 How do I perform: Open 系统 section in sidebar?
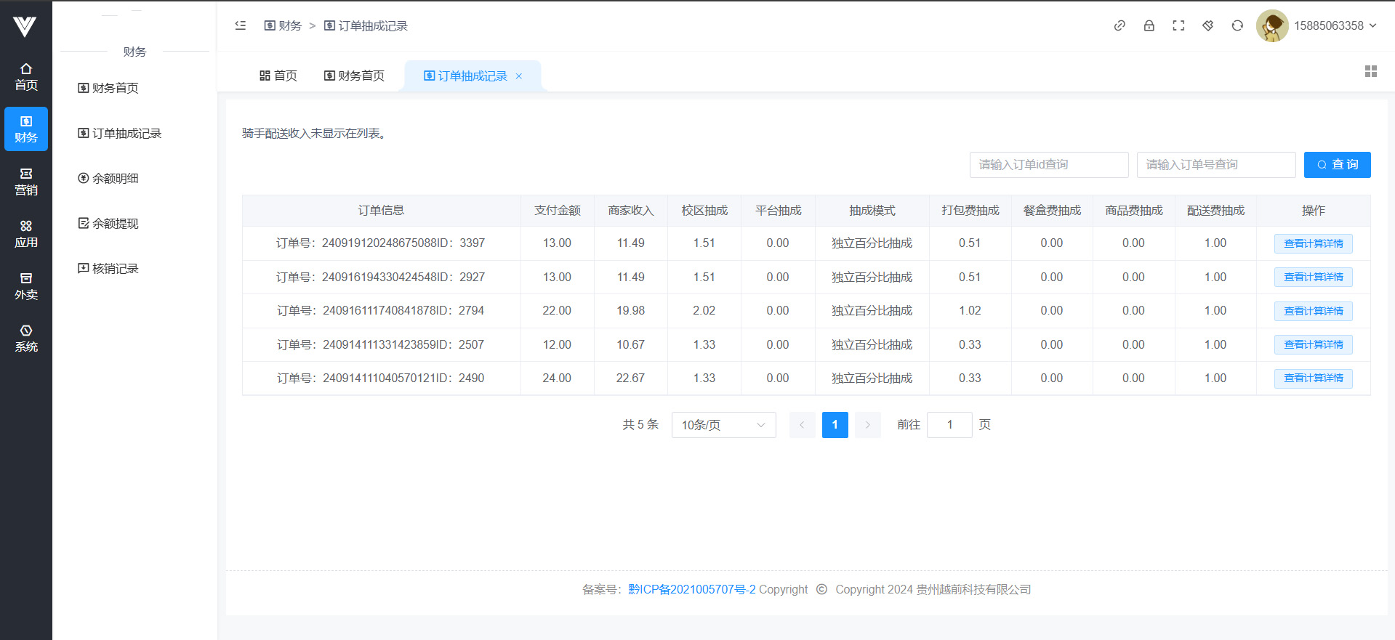[x=26, y=339]
